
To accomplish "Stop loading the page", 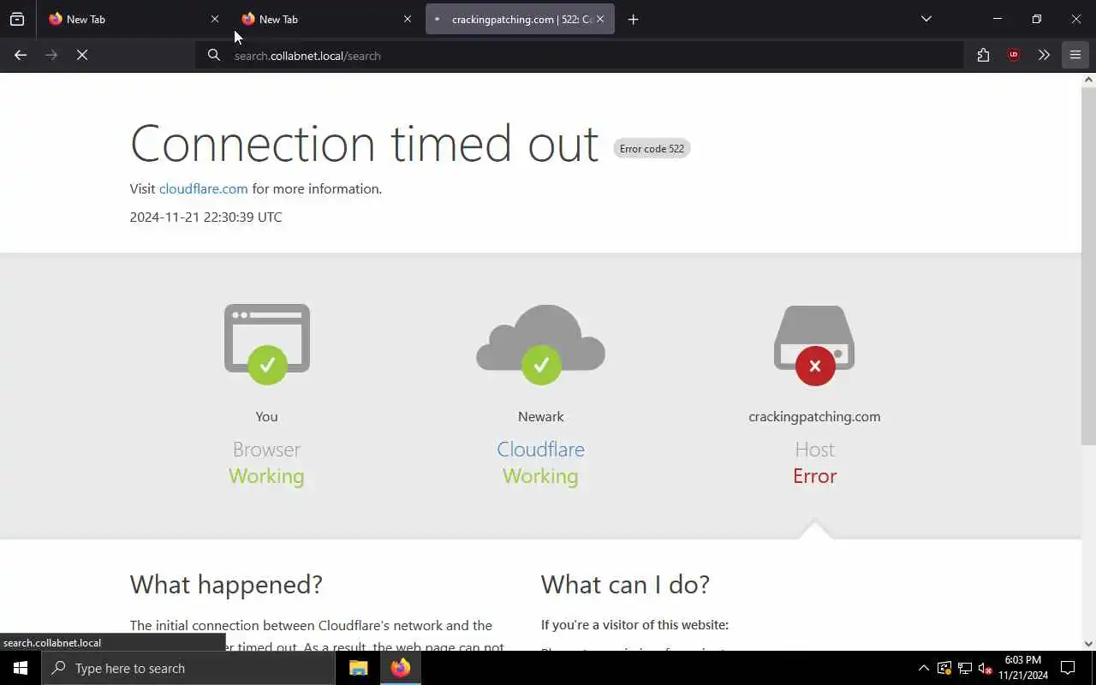I will pos(82,56).
